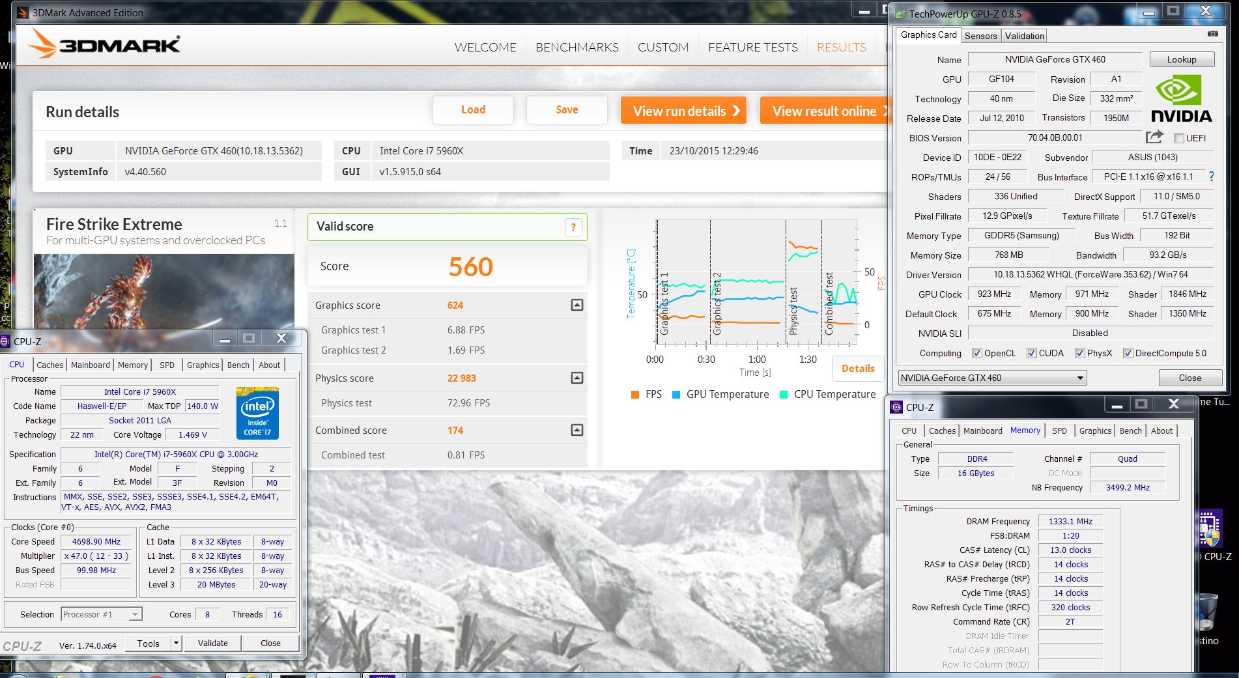This screenshot has height=678, width=1239.
Task: Switch to SPD tab in left CPU-Z window
Action: (167, 365)
